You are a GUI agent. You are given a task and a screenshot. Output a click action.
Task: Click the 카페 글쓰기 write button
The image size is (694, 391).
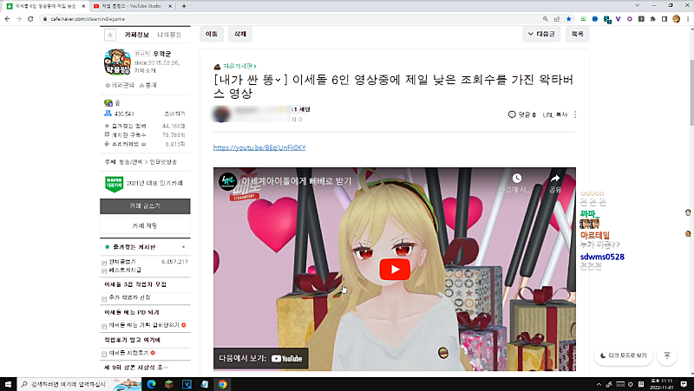(145, 206)
